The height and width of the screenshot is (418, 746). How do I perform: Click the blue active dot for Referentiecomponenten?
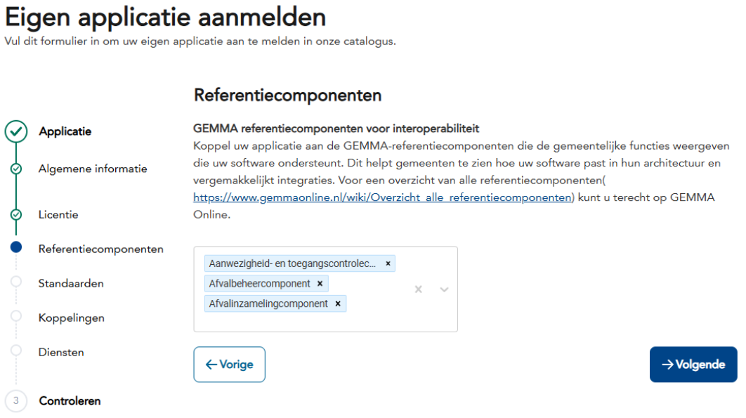(16, 247)
